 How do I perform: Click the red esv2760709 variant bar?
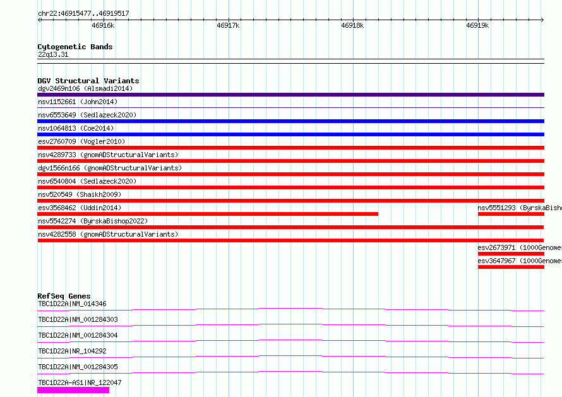pyautogui.click(x=290, y=148)
